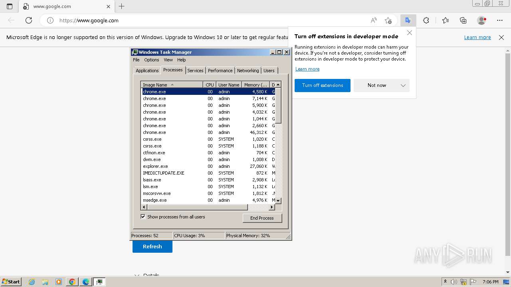The image size is (511, 287).
Task: Dismiss the Edge unsupported notification bar
Action: tap(501, 37)
